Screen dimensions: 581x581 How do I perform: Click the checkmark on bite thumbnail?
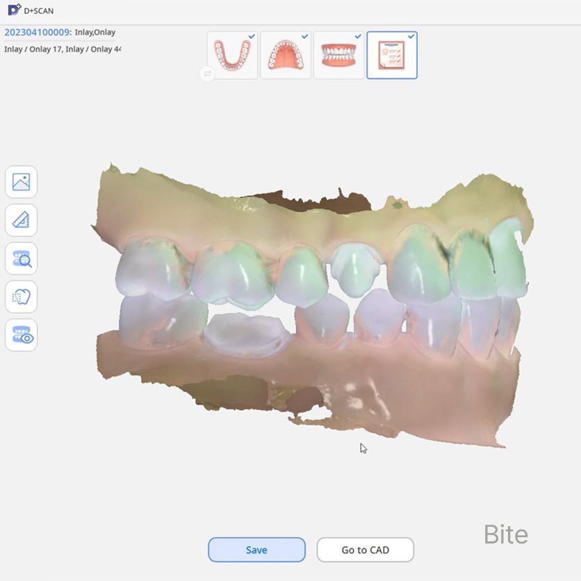358,37
